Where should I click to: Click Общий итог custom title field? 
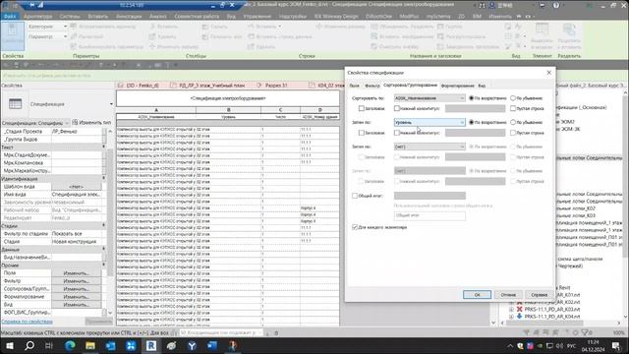pos(429,215)
